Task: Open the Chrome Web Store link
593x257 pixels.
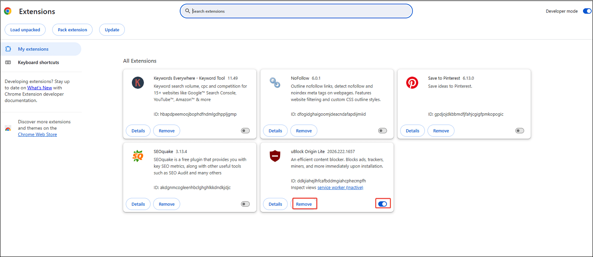Action: (x=37, y=134)
